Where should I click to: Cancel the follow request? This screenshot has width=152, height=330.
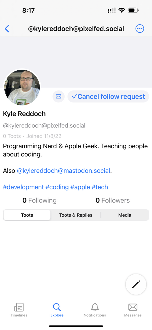(x=108, y=96)
